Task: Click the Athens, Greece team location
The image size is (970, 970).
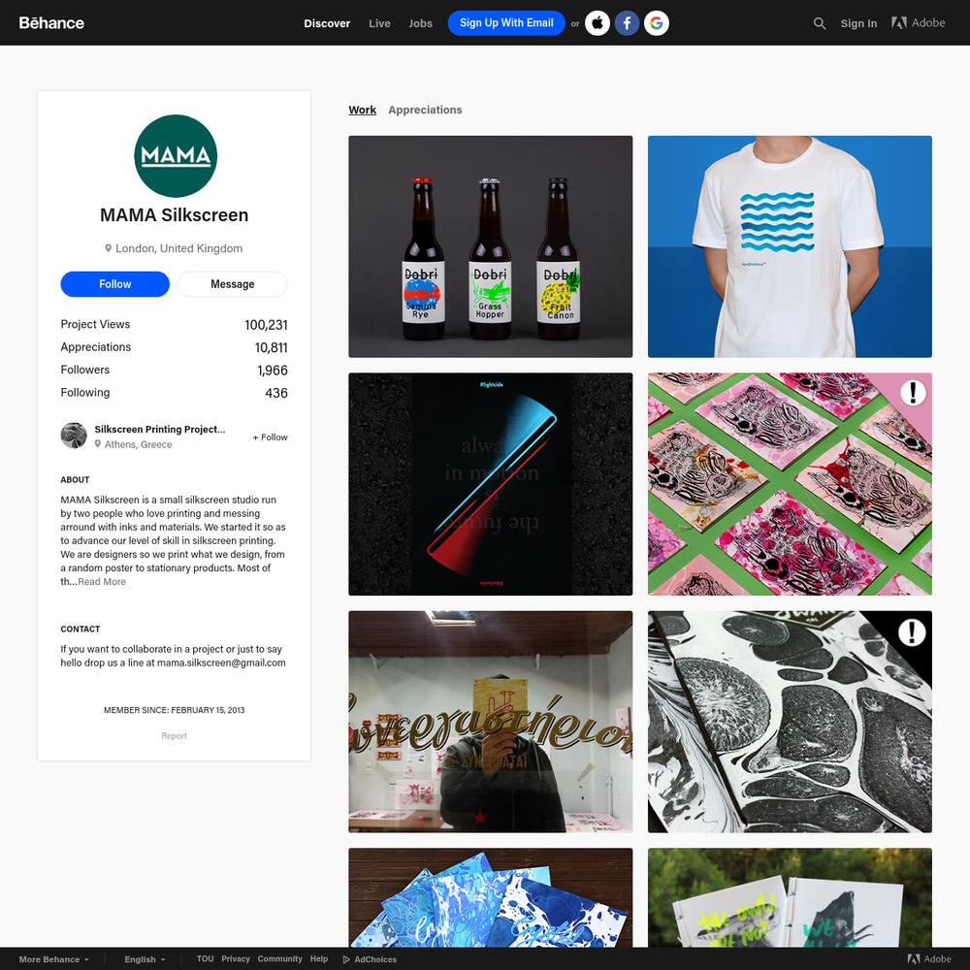Action: pos(138,444)
